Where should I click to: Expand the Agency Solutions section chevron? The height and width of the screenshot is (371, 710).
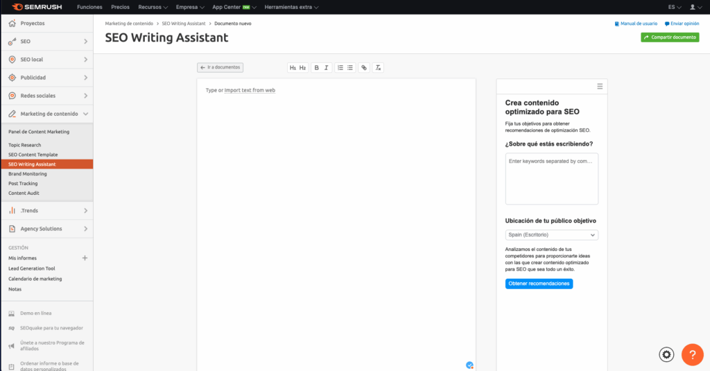85,229
